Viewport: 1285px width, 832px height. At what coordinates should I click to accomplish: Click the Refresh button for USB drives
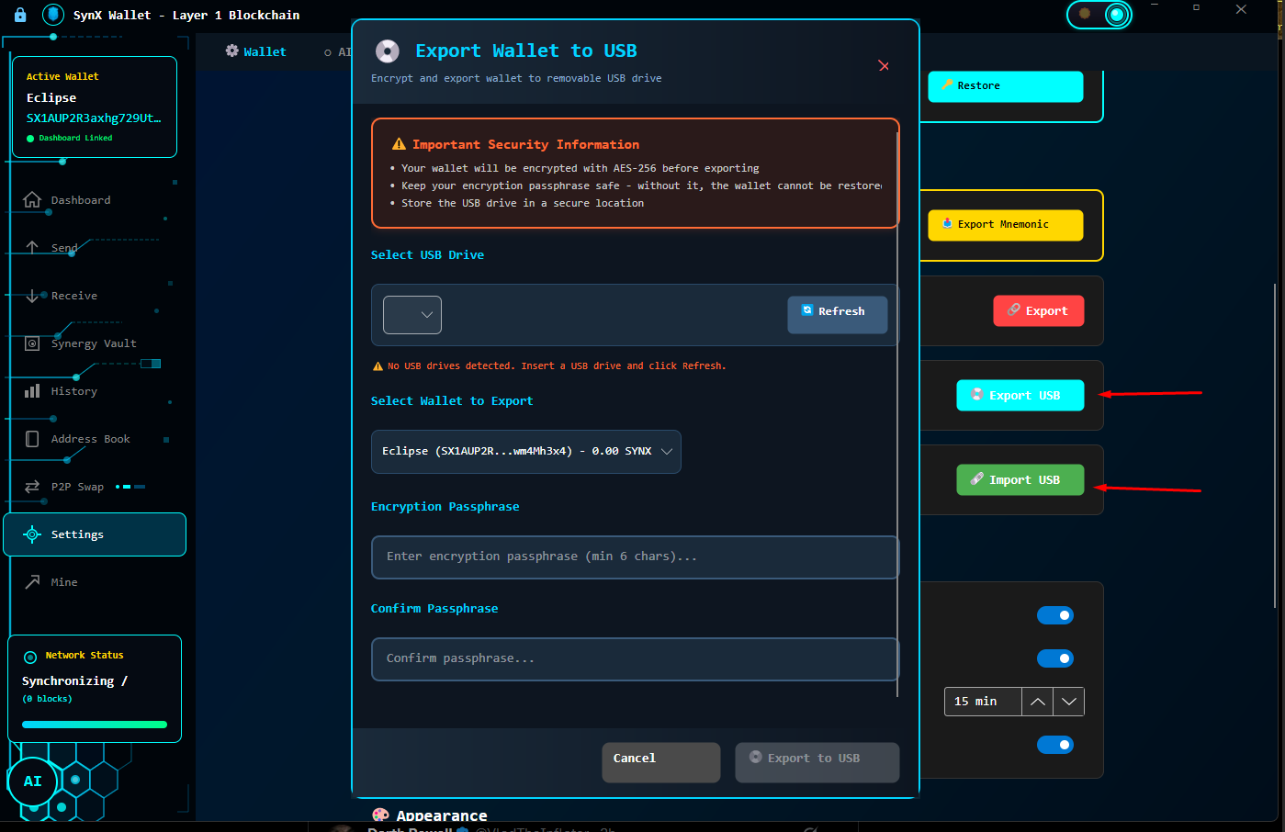[838, 315]
